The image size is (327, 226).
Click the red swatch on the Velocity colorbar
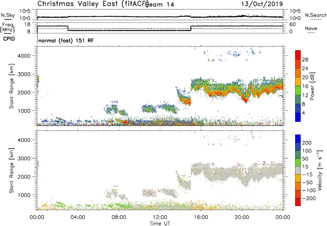(298, 202)
